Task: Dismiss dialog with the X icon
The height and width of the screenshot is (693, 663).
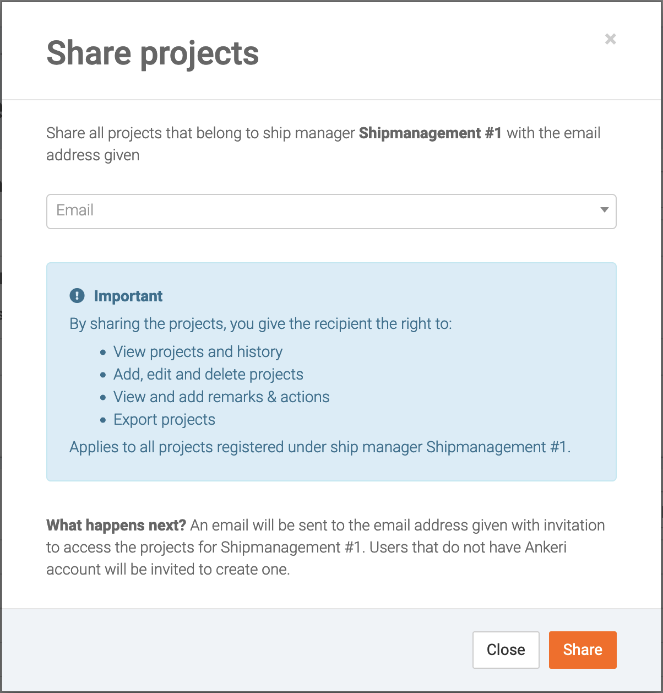Action: [610, 39]
